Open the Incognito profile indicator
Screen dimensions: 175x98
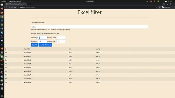coord(166,7)
